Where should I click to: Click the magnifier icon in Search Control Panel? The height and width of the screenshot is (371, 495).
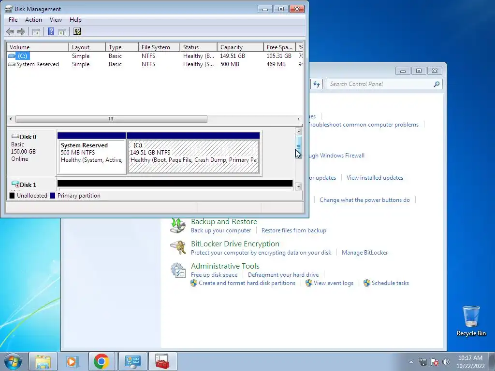[437, 84]
